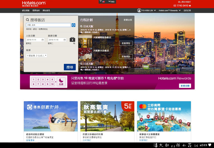Click the user profile avatar icon
Viewport: 214px width, 148px height.
coord(139,11)
